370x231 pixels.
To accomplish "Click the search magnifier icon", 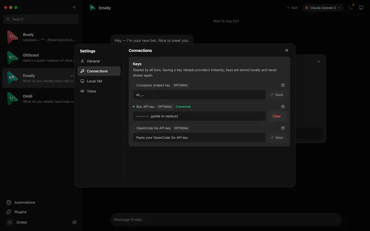I will (x=8, y=19).
